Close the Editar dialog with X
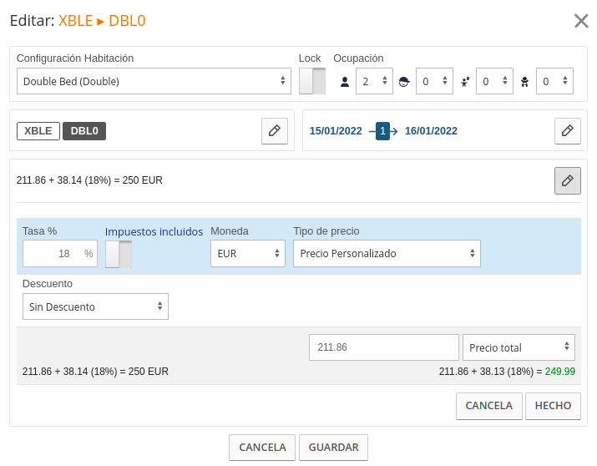Screen dimensions: 597x466 click(x=581, y=21)
